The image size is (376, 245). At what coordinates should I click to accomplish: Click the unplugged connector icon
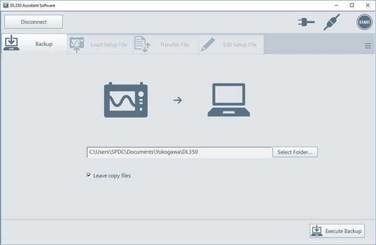332,22
